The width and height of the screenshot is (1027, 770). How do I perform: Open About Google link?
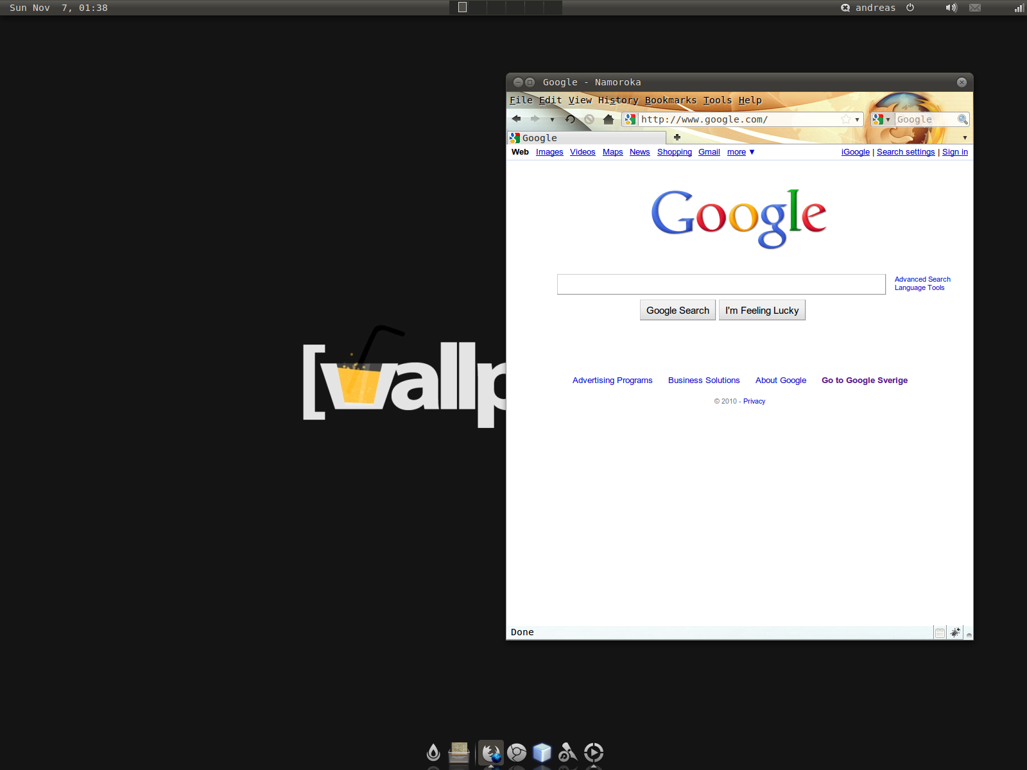pos(781,381)
